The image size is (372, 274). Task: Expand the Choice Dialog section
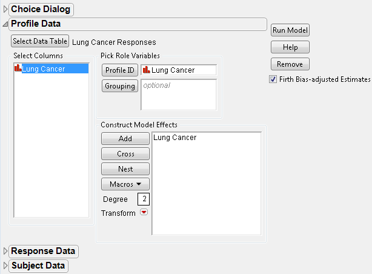tap(5, 9)
